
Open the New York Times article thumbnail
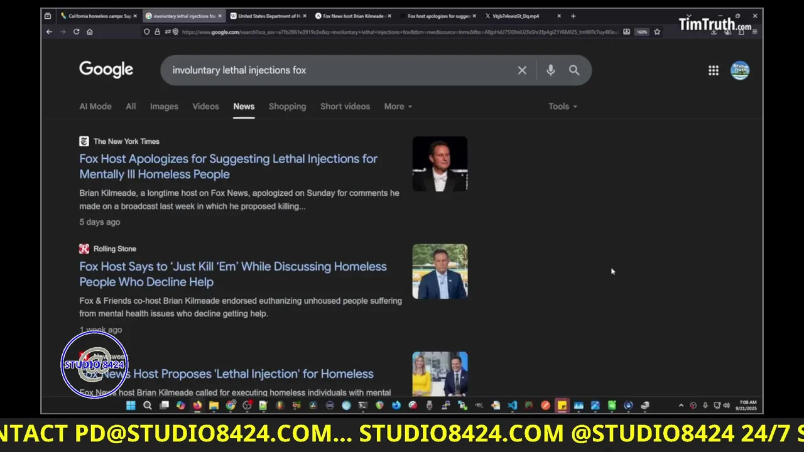[x=440, y=163]
